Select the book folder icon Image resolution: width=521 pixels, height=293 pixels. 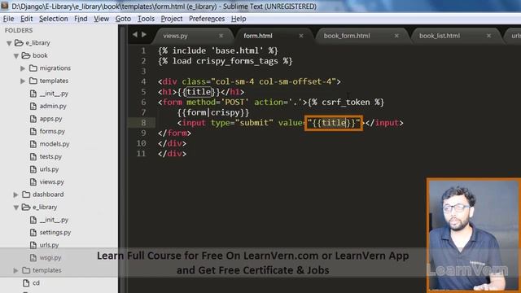[x=26, y=55]
